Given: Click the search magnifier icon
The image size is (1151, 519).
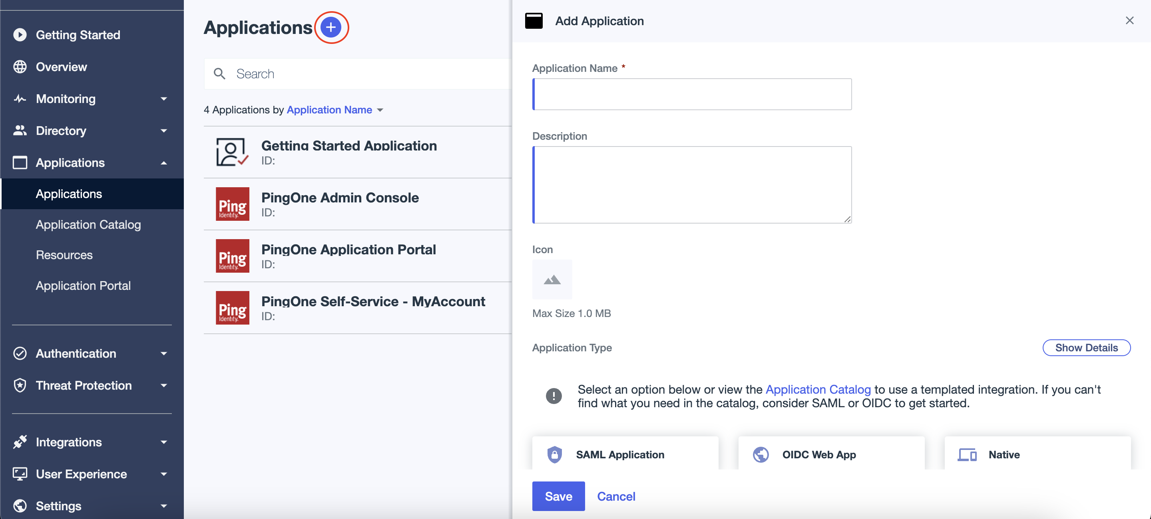Looking at the screenshot, I should pyautogui.click(x=220, y=73).
